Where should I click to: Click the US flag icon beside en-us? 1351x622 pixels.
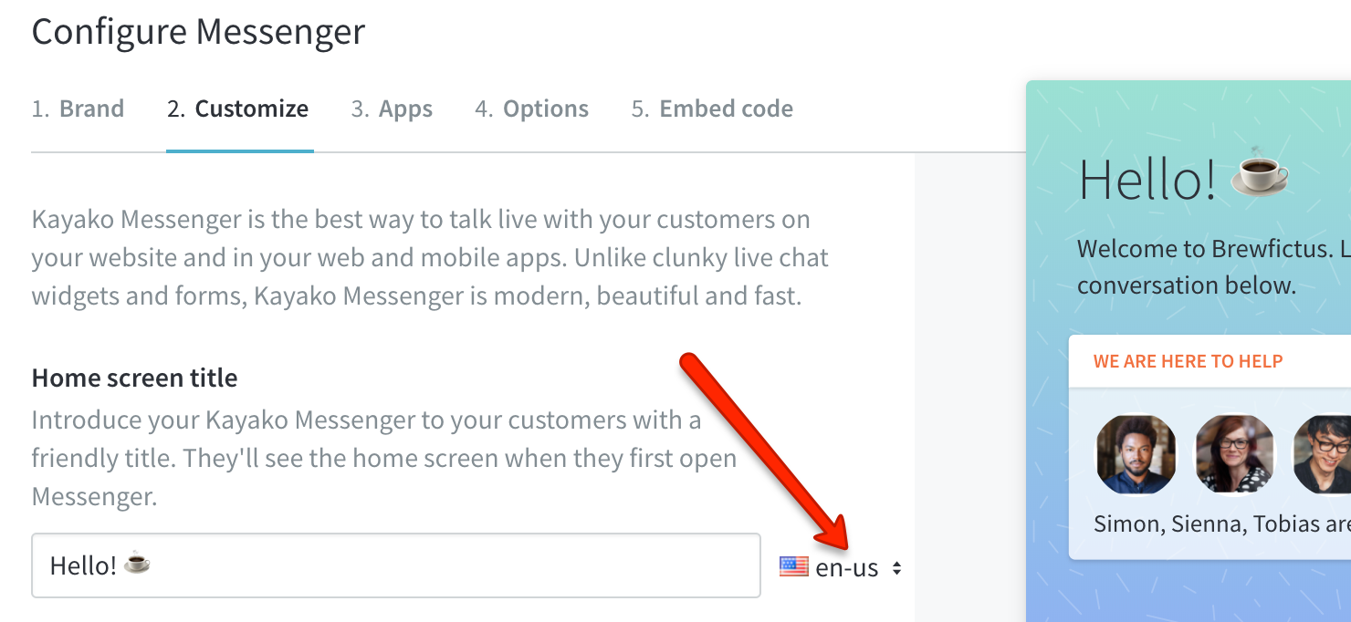pos(793,567)
